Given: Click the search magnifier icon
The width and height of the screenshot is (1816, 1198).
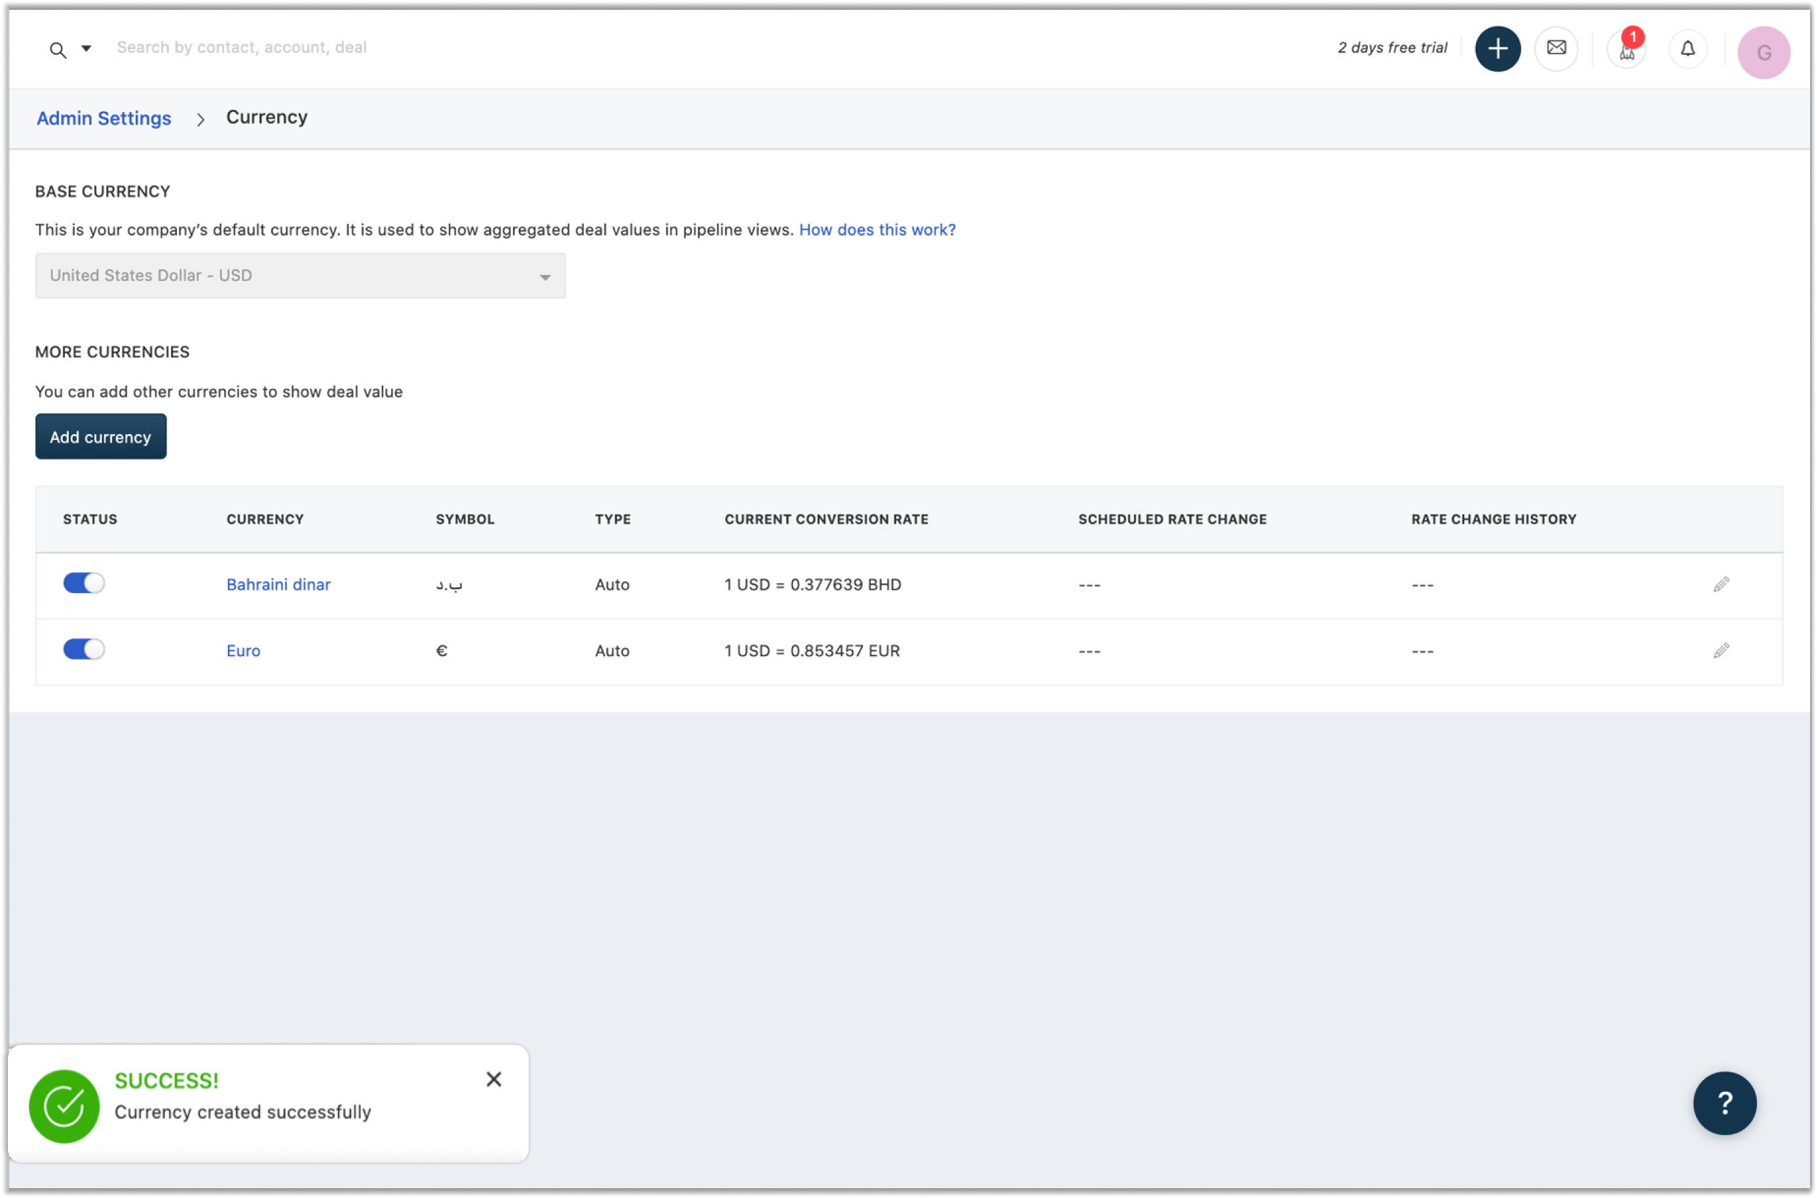Looking at the screenshot, I should click(58, 50).
